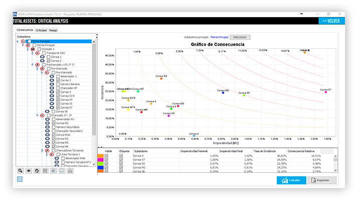Viewport: 359px width, 200px height.
Task: Check the Chancador HP checkbox
Action: [58, 88]
